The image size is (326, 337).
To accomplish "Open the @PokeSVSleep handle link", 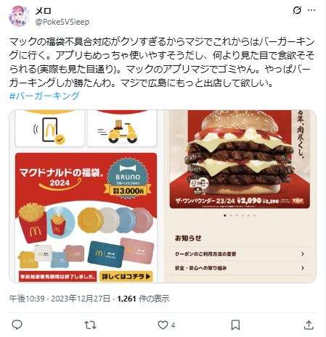I will pos(62,22).
